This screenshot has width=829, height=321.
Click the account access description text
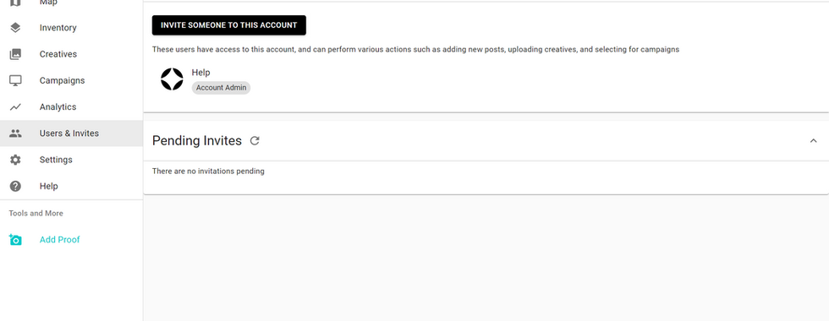415,50
